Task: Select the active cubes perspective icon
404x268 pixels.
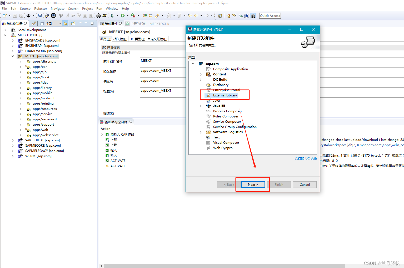Action: 253,16
